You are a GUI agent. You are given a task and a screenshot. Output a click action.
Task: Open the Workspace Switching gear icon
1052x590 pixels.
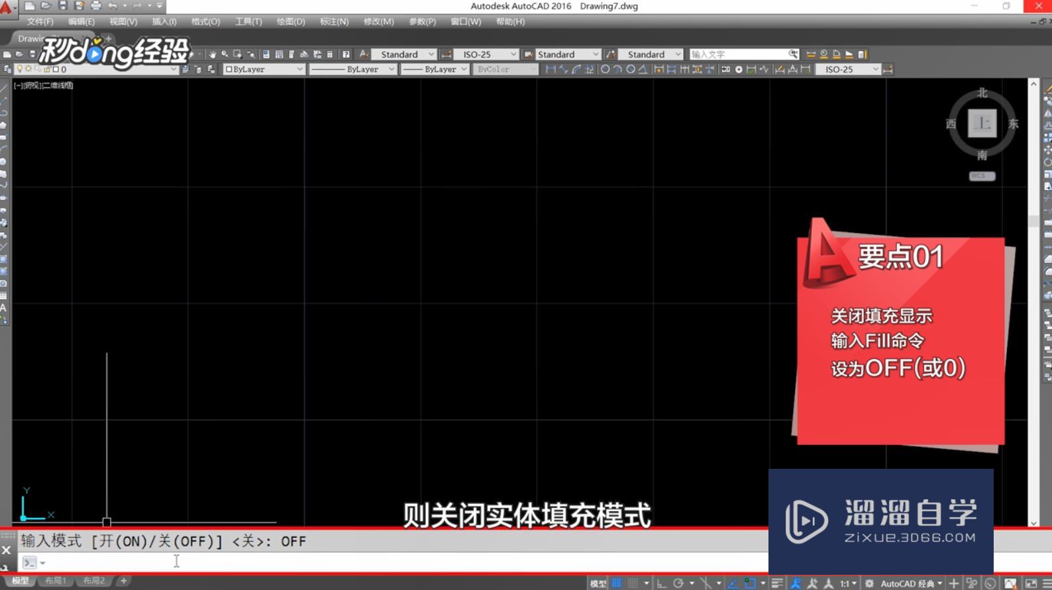(870, 583)
